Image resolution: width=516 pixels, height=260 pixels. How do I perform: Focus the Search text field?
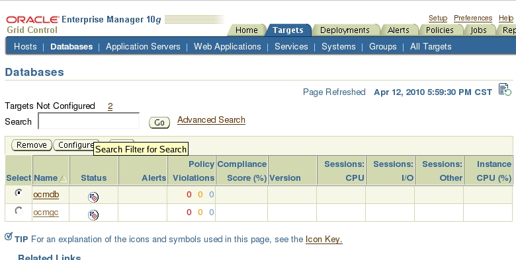tap(89, 121)
